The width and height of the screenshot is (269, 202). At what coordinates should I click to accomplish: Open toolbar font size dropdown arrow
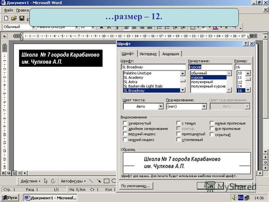pyautogui.click(x=93, y=28)
